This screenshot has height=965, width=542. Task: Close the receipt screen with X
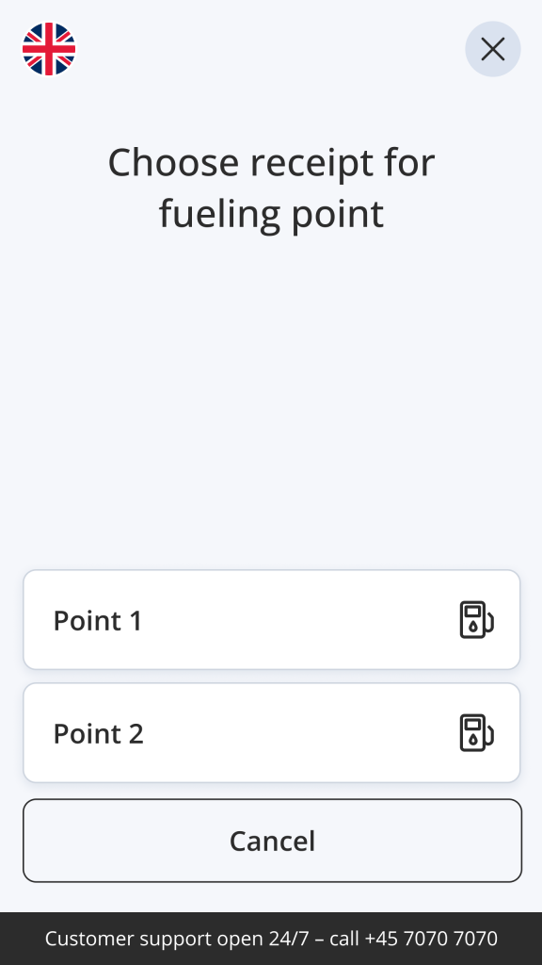pyautogui.click(x=493, y=49)
